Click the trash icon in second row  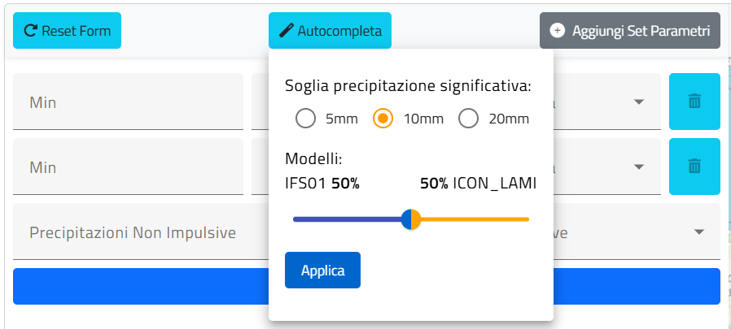[694, 167]
